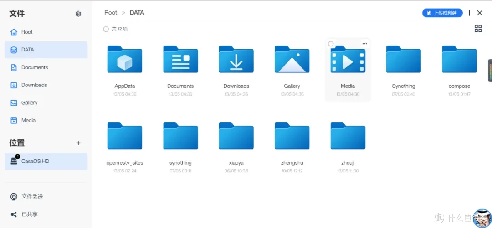This screenshot has width=492, height=228.
Task: Select Documents in the sidebar list
Action: (46, 67)
